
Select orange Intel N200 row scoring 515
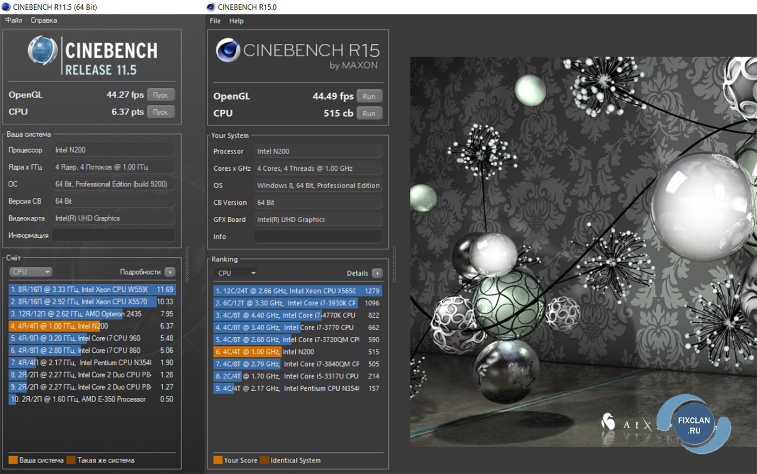(x=298, y=352)
